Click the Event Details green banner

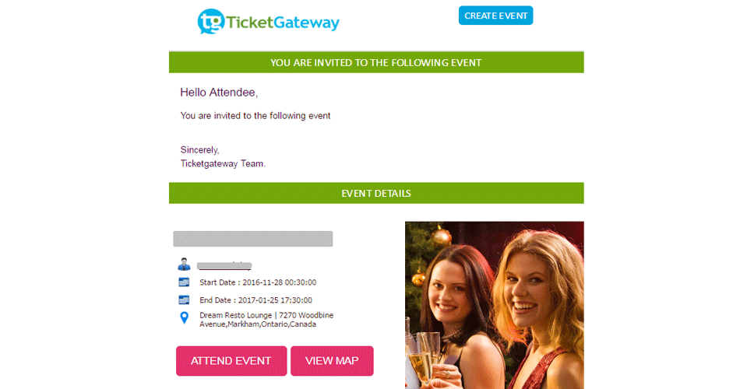pyautogui.click(x=376, y=193)
